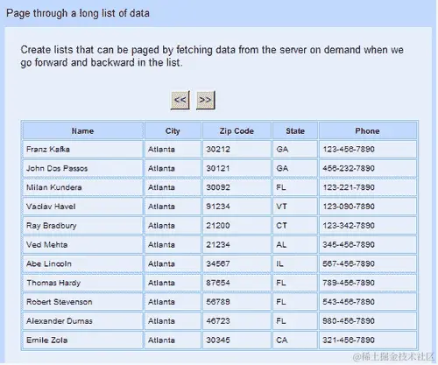Select the Atlanta city in Franz Kafka row

pyautogui.click(x=173, y=150)
